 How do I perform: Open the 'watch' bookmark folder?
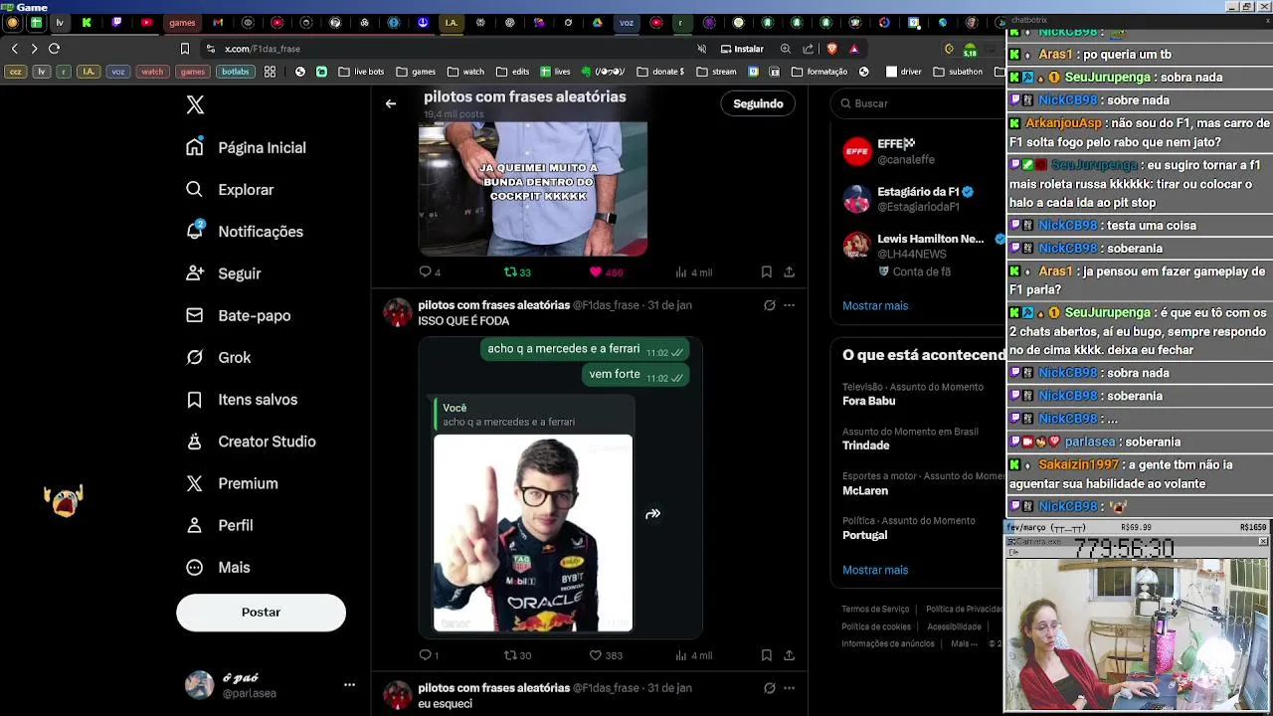(x=465, y=72)
